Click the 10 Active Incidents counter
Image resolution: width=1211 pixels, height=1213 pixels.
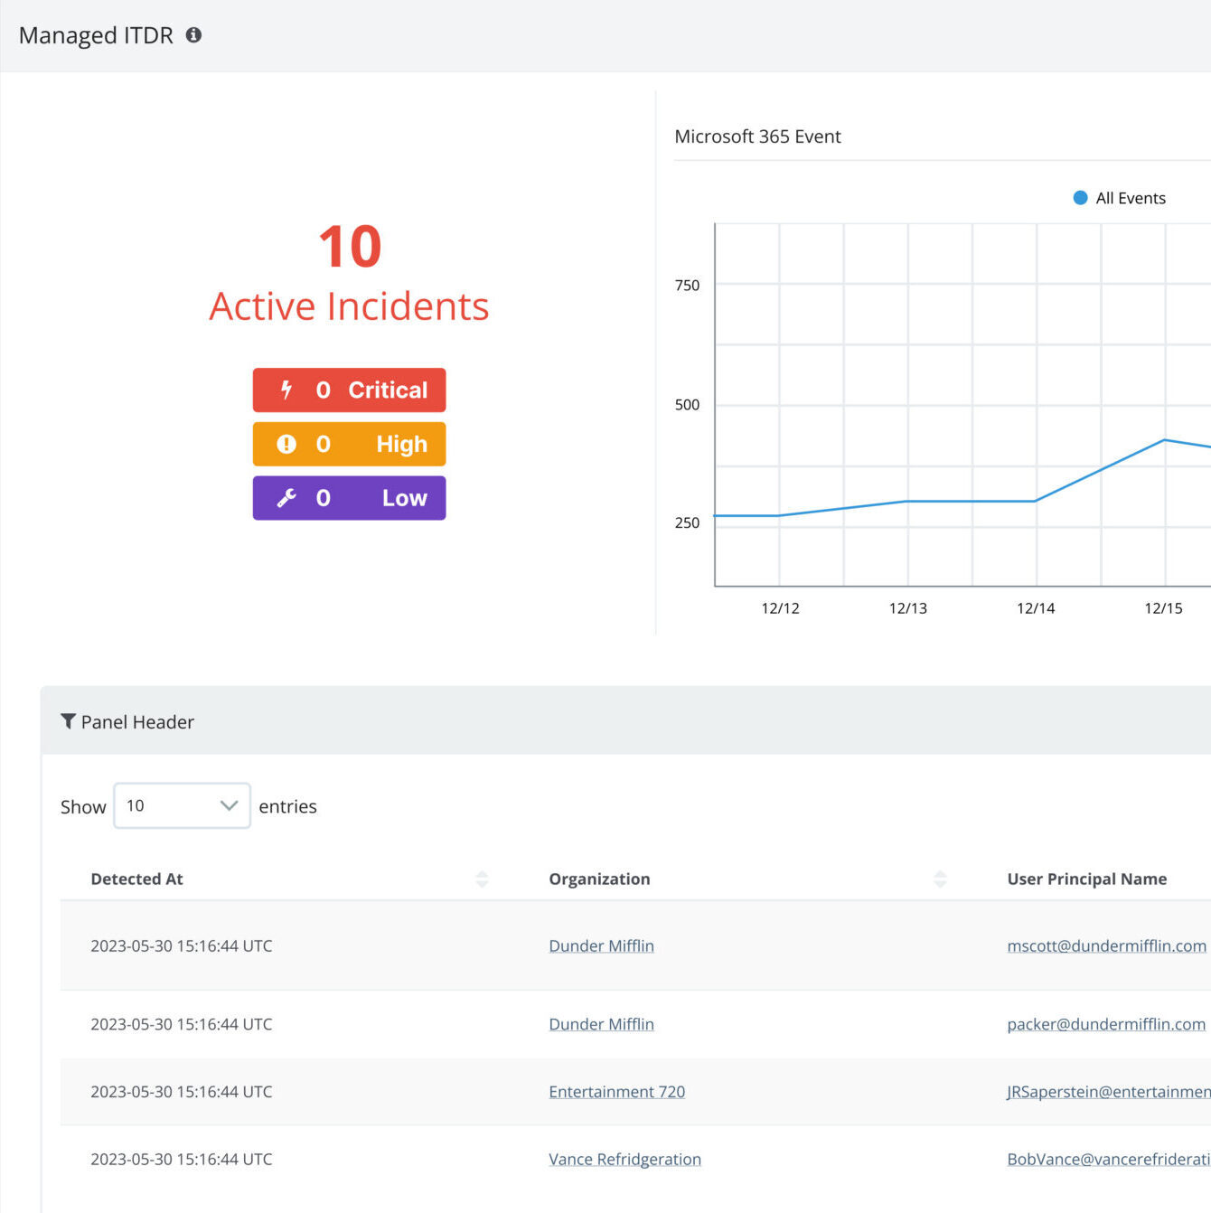[349, 274]
